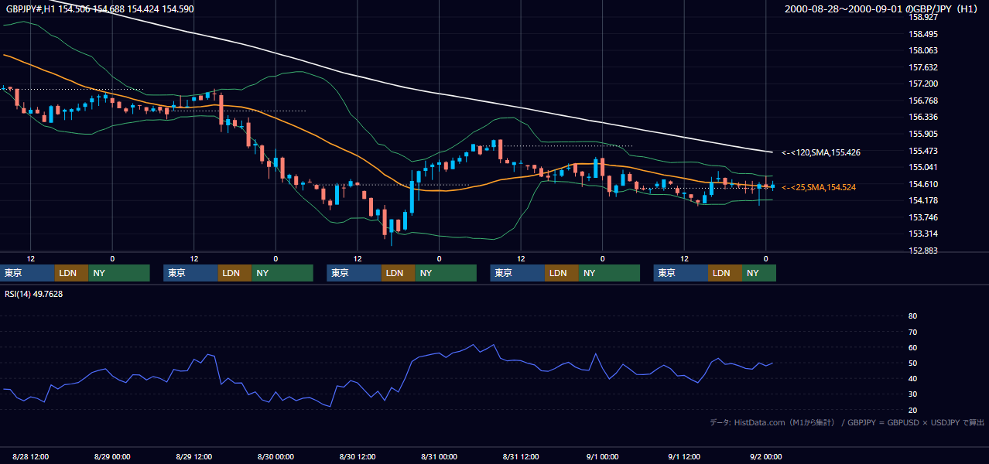Click RSI scale value 30
Screen dimensions: 989x464
(x=912, y=394)
